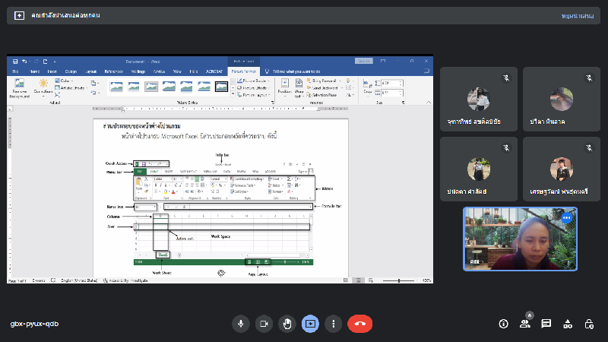This screenshot has height=342, width=608.
Task: Click the present screen button
Action: pyautogui.click(x=310, y=323)
